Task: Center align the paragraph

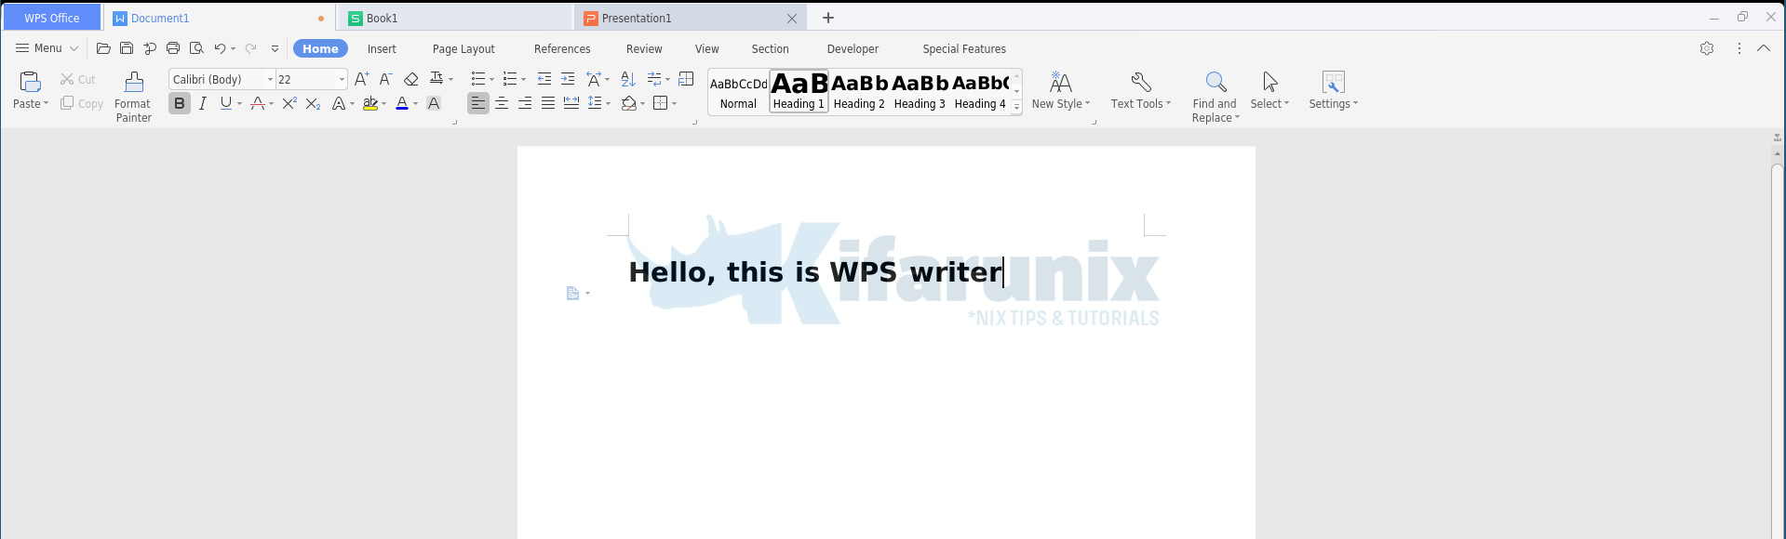Action: tap(502, 103)
